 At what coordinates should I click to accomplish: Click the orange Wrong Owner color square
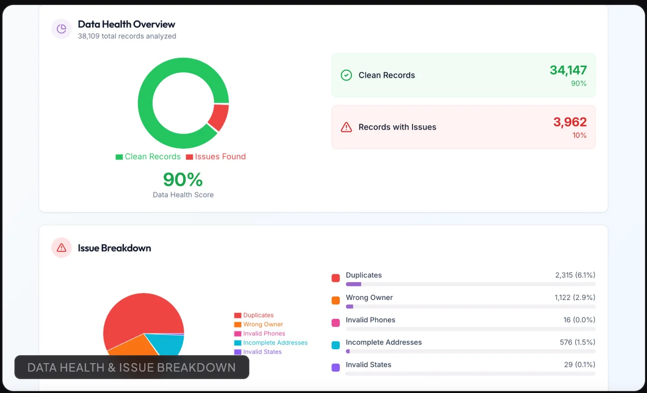pos(335,300)
